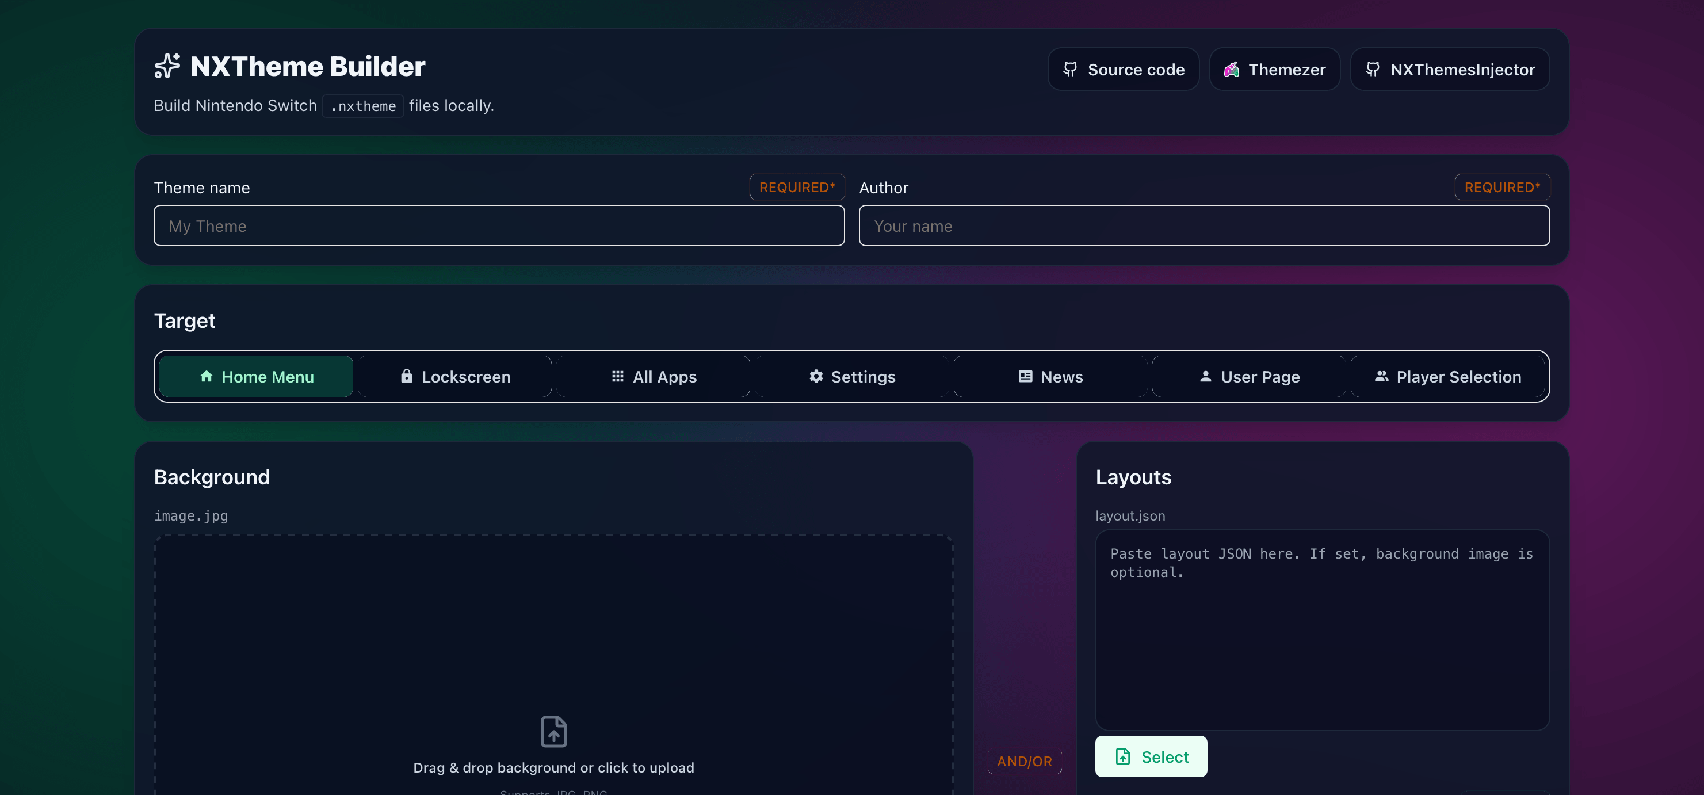Click the image.jpg filename label
This screenshot has height=795, width=1704.
191,516
